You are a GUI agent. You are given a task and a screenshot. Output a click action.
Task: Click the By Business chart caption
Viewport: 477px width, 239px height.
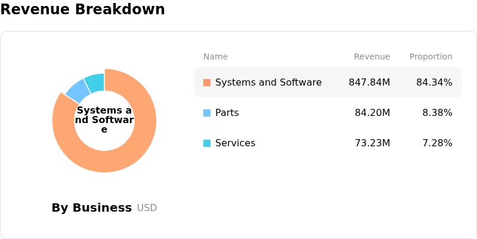(x=92, y=207)
